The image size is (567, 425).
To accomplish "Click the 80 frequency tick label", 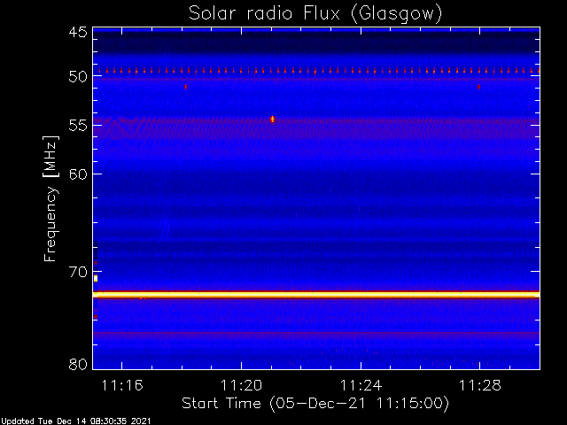I will [x=78, y=364].
